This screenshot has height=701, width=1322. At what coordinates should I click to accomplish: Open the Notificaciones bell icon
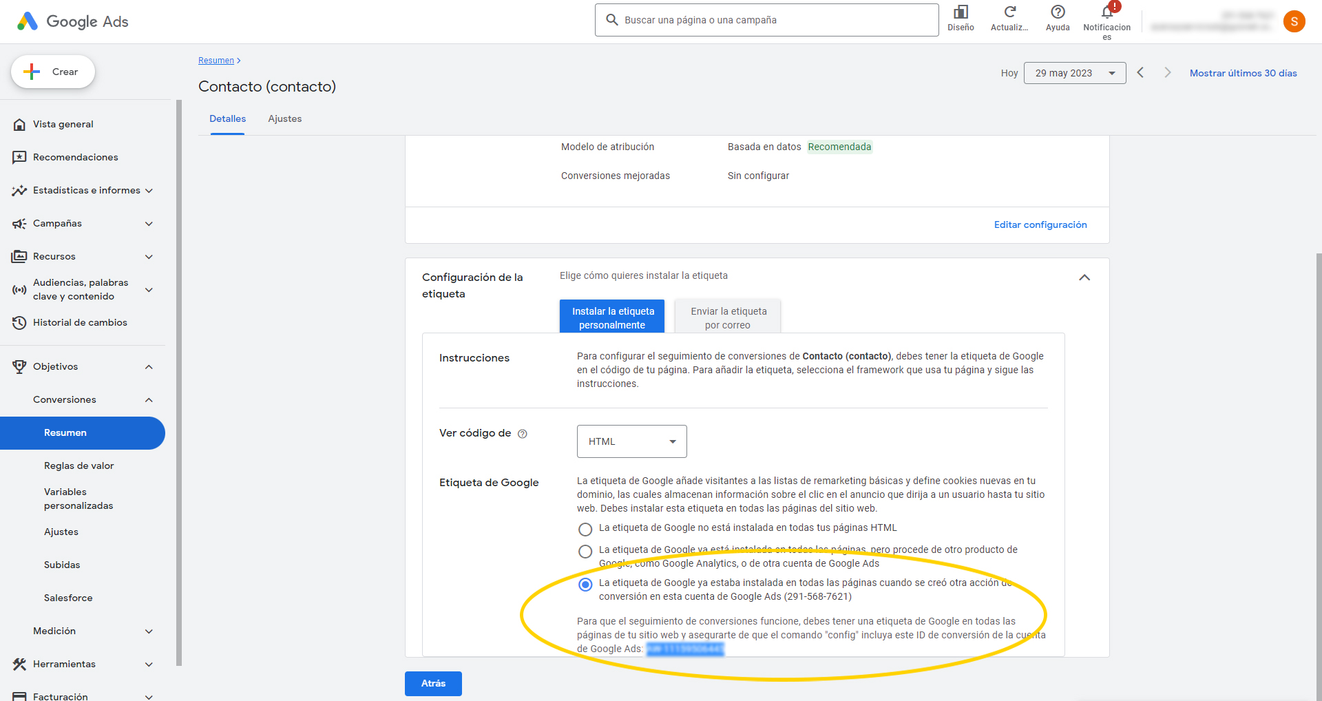click(1106, 12)
